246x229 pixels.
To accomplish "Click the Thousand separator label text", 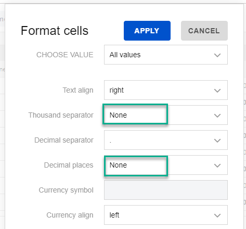I will pyautogui.click(x=61, y=115).
